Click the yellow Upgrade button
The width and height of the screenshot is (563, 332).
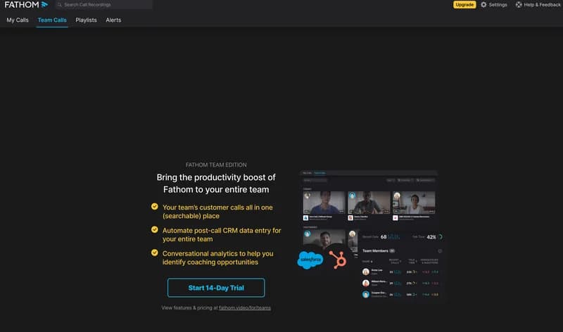tap(464, 5)
